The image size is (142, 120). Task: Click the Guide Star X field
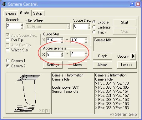53,40
